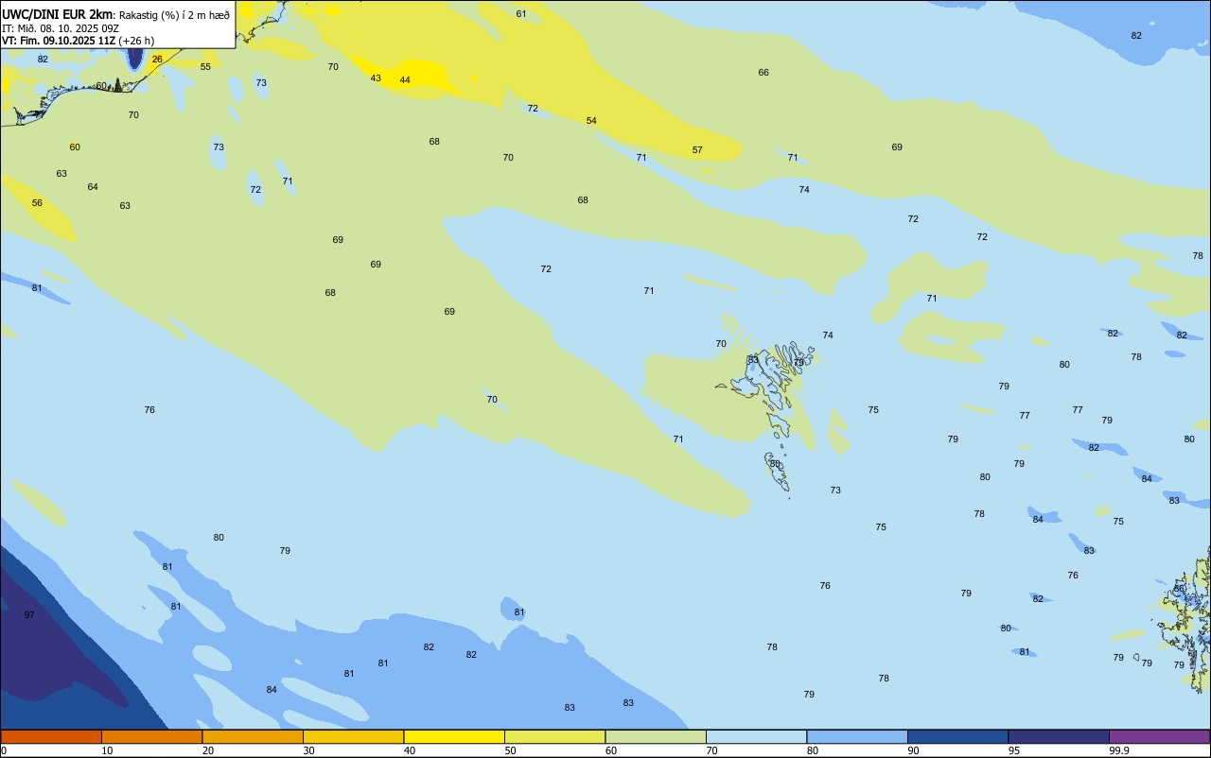Select the medium blue 80–90 legend band
The height and width of the screenshot is (758, 1211).
point(857,736)
